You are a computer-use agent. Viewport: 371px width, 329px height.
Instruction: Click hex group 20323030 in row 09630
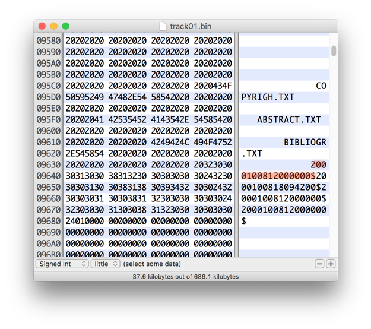pos(213,164)
